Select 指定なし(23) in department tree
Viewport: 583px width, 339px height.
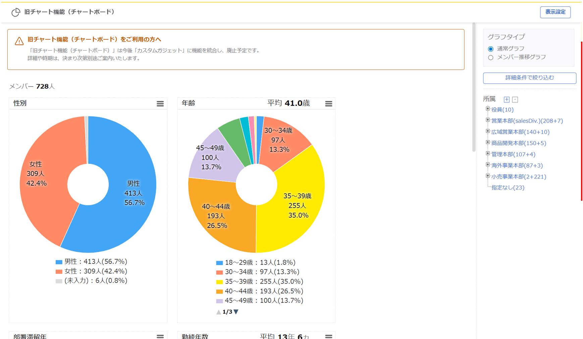click(x=508, y=188)
